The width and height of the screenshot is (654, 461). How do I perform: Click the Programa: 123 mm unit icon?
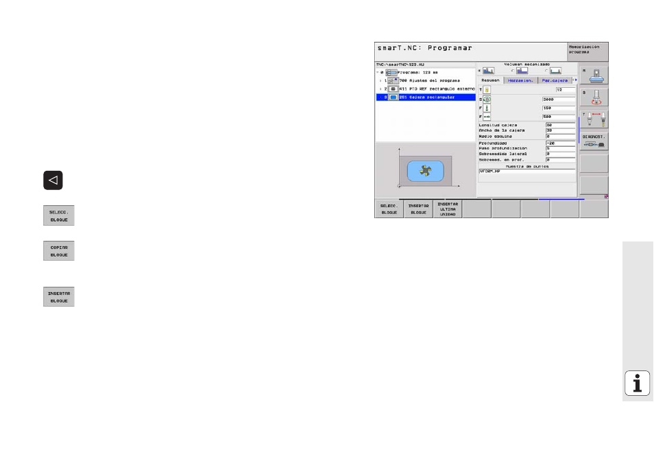[x=391, y=73]
